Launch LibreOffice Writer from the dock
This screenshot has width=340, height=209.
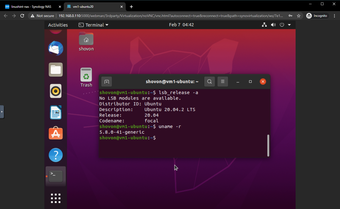56,112
